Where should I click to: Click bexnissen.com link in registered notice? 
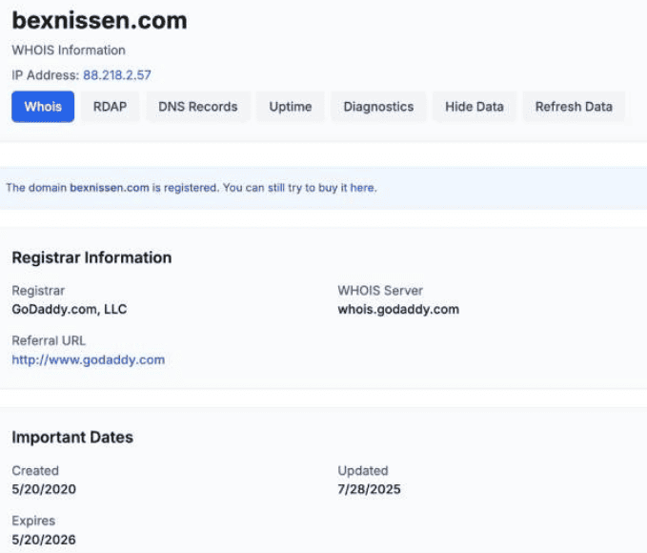[109, 188]
